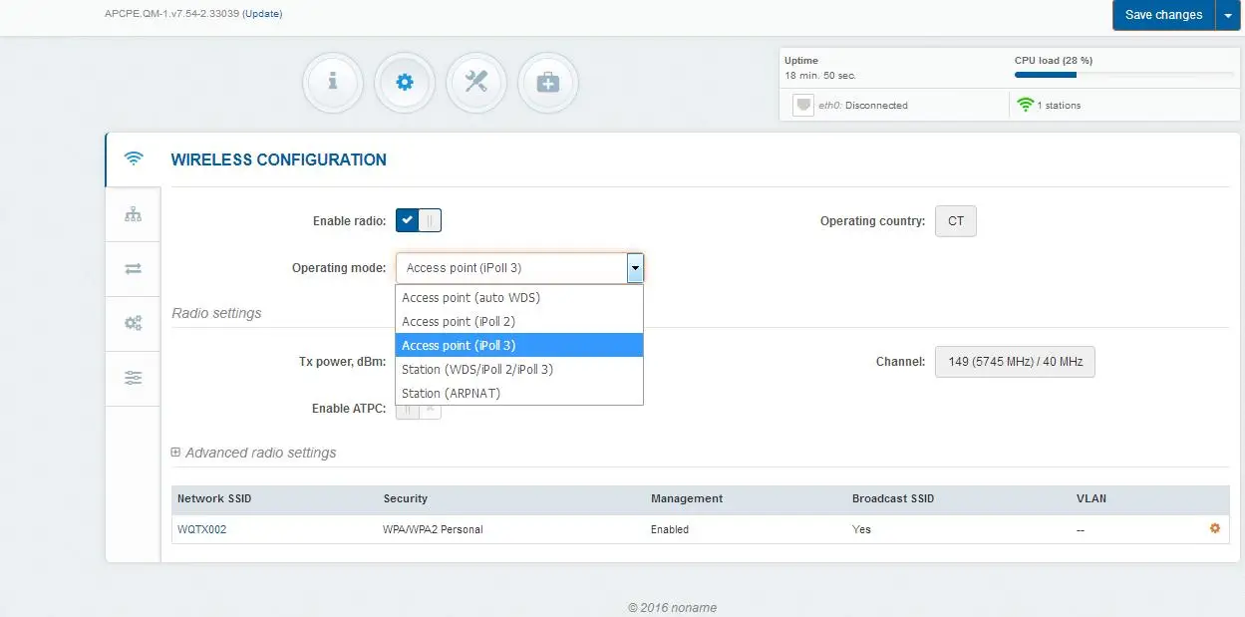Click the Save changes button

coord(1163,15)
